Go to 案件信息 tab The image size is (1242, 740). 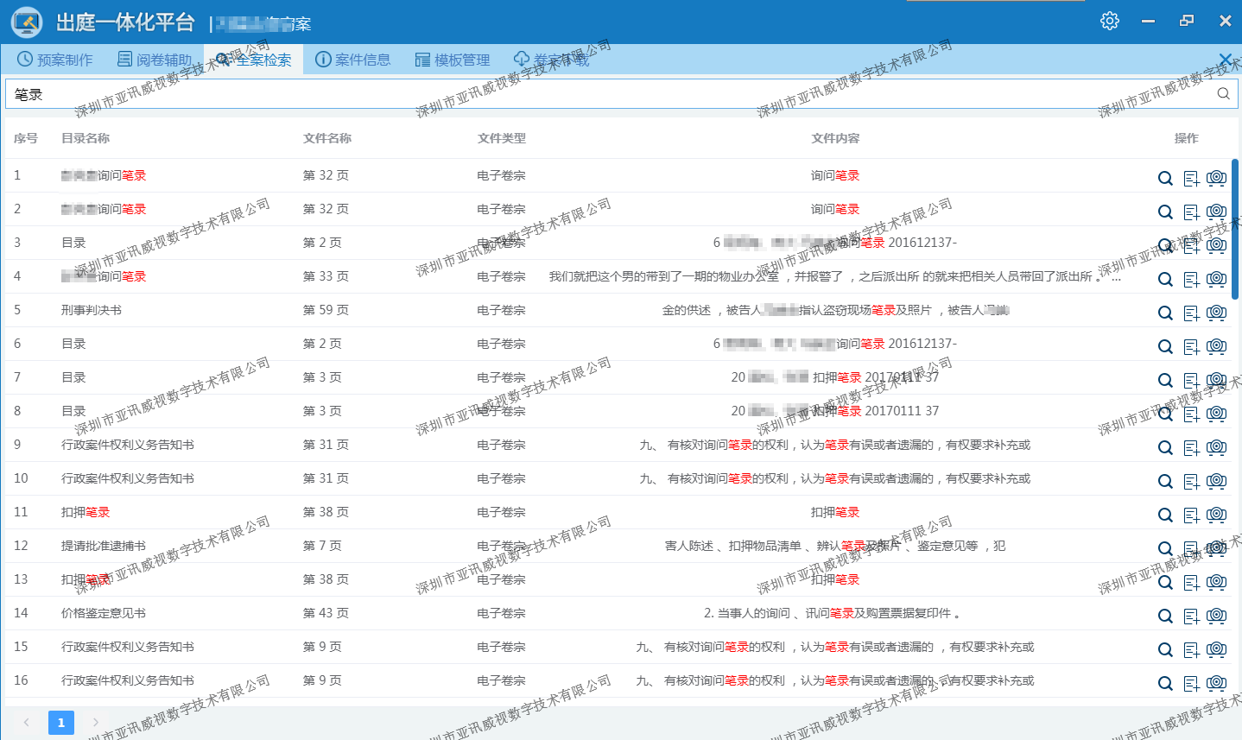353,60
